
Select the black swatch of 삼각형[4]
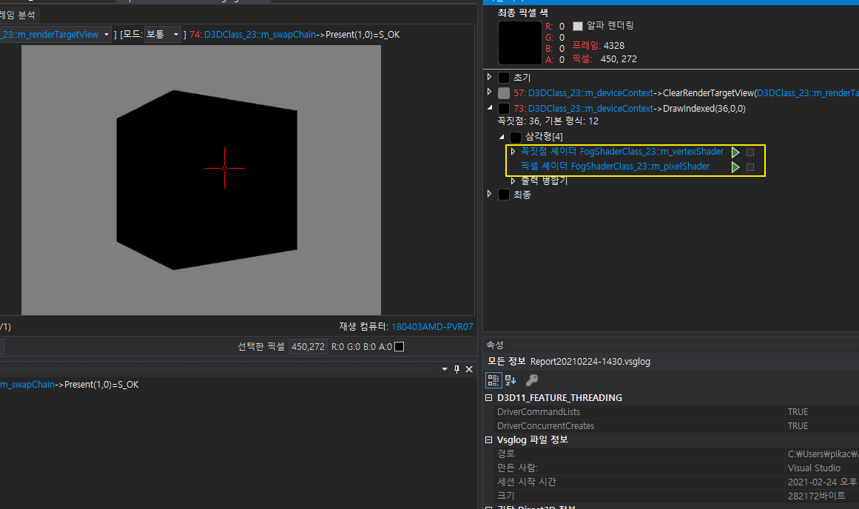pyautogui.click(x=516, y=137)
